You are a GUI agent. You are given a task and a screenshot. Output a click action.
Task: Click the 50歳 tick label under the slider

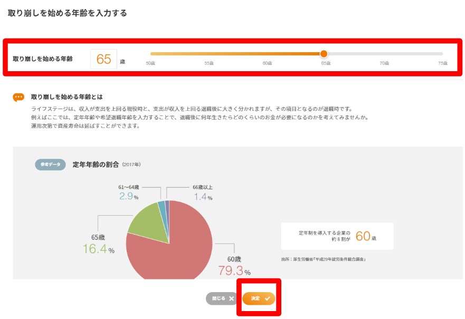pos(150,63)
